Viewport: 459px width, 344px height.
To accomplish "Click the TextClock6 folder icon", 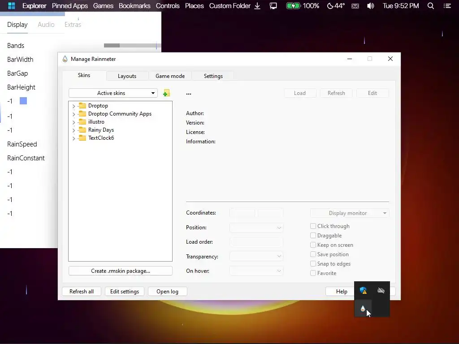I will coord(82,138).
